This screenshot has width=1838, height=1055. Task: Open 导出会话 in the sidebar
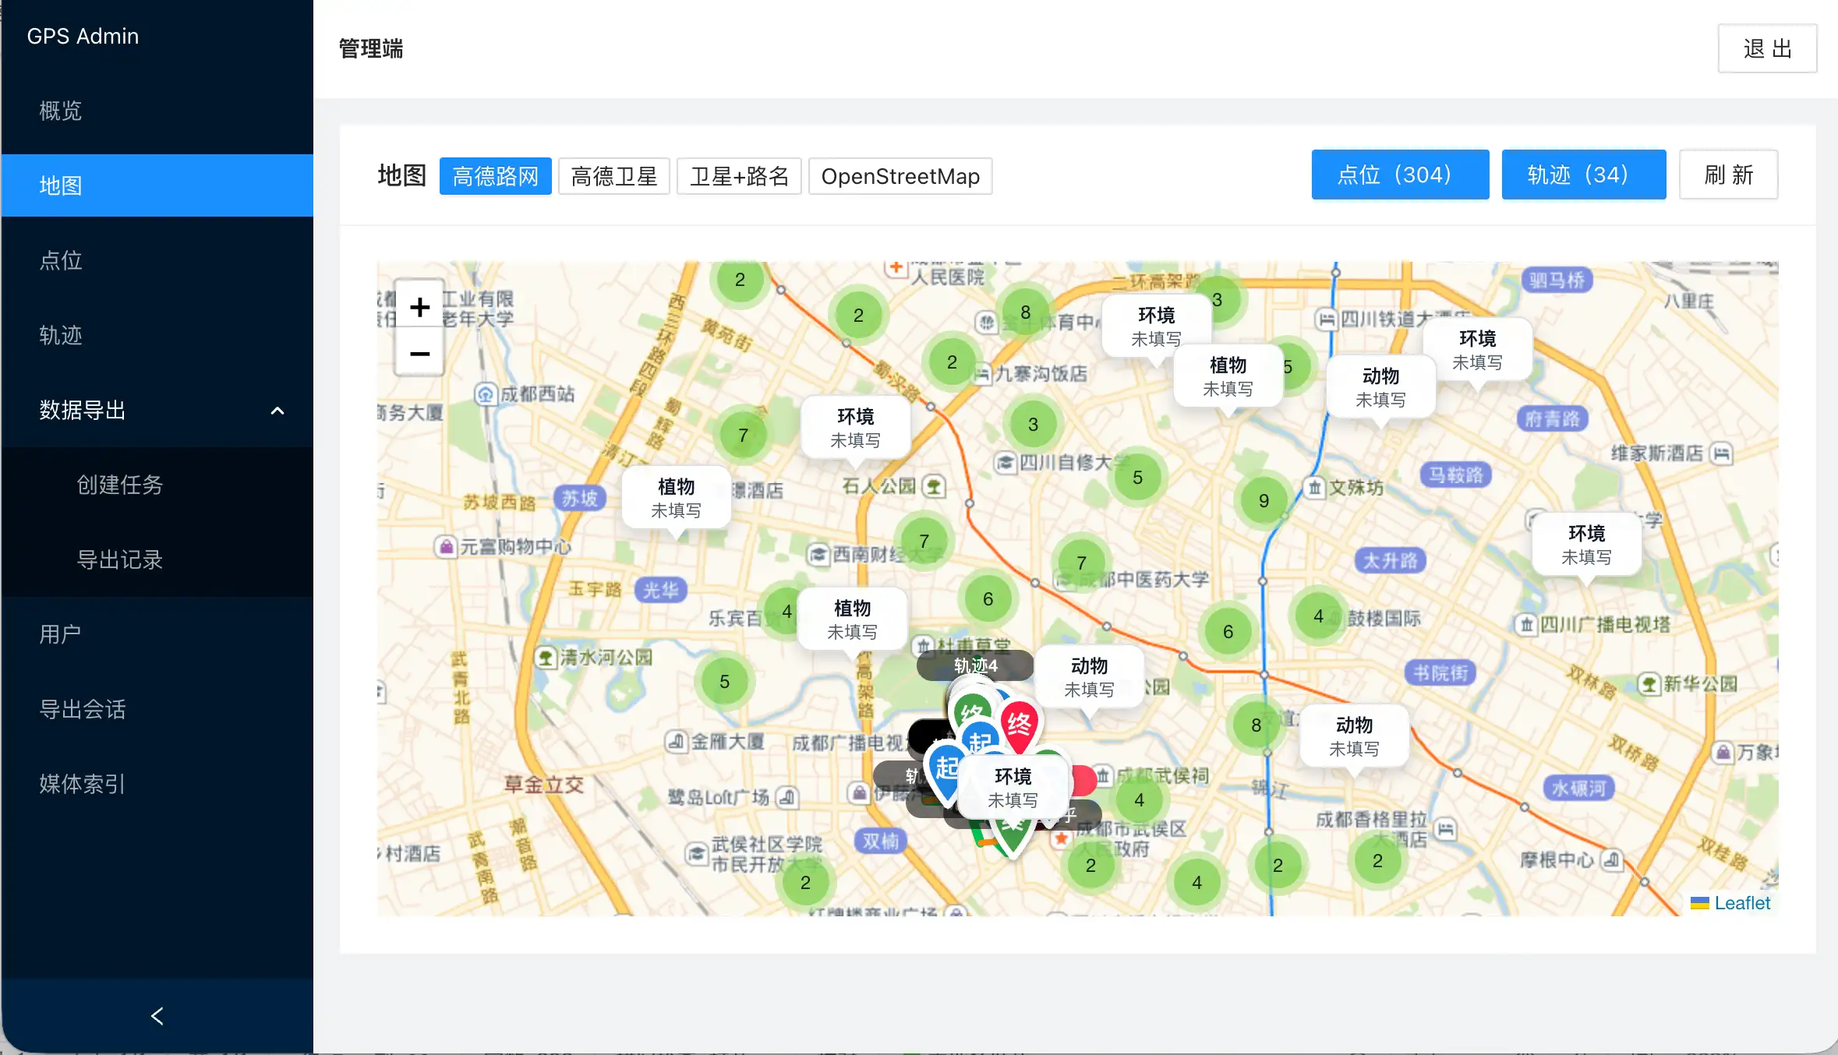[157, 709]
